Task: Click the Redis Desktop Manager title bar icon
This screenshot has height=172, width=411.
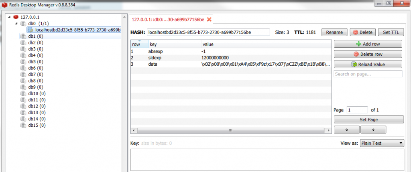Action: (x=4, y=4)
